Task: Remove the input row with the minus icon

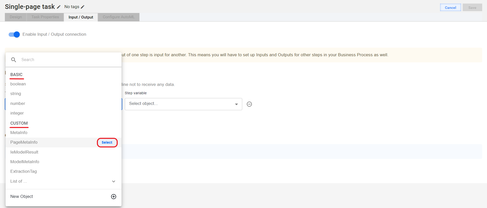Action: click(x=249, y=104)
